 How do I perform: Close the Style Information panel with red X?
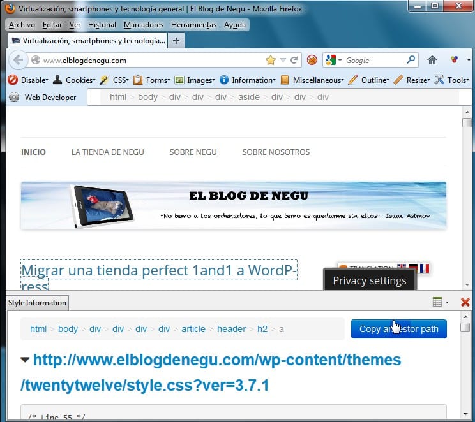(465, 302)
